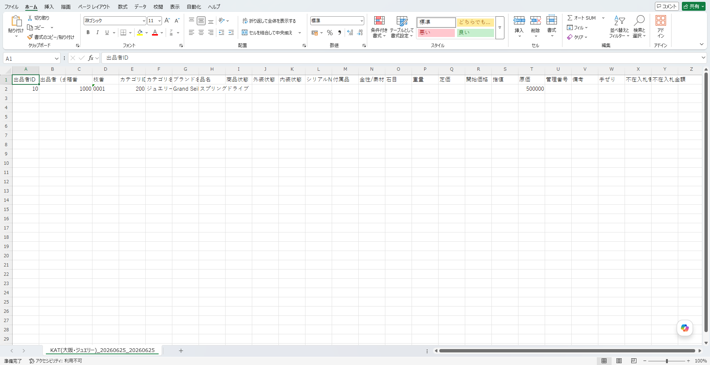This screenshot has width=710, height=365.
Task: Open Find and Select (検索と選択)
Action: click(639, 27)
